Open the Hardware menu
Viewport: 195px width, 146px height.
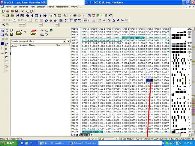tap(24, 7)
